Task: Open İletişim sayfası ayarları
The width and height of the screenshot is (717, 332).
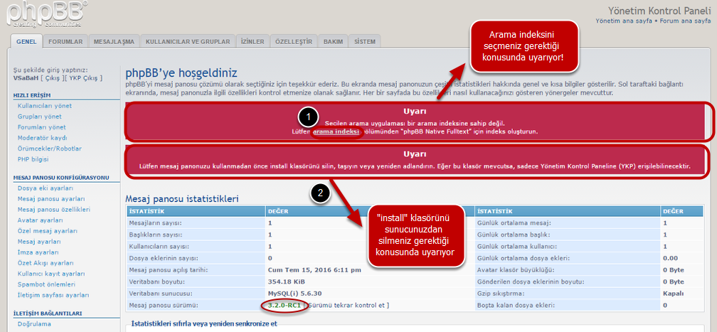Action: coord(53,295)
